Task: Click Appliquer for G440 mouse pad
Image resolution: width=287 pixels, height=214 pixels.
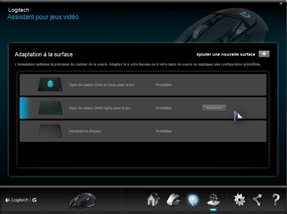Action: [214, 108]
